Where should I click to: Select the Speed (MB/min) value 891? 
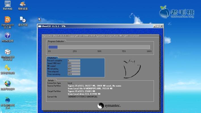tap(74, 63)
